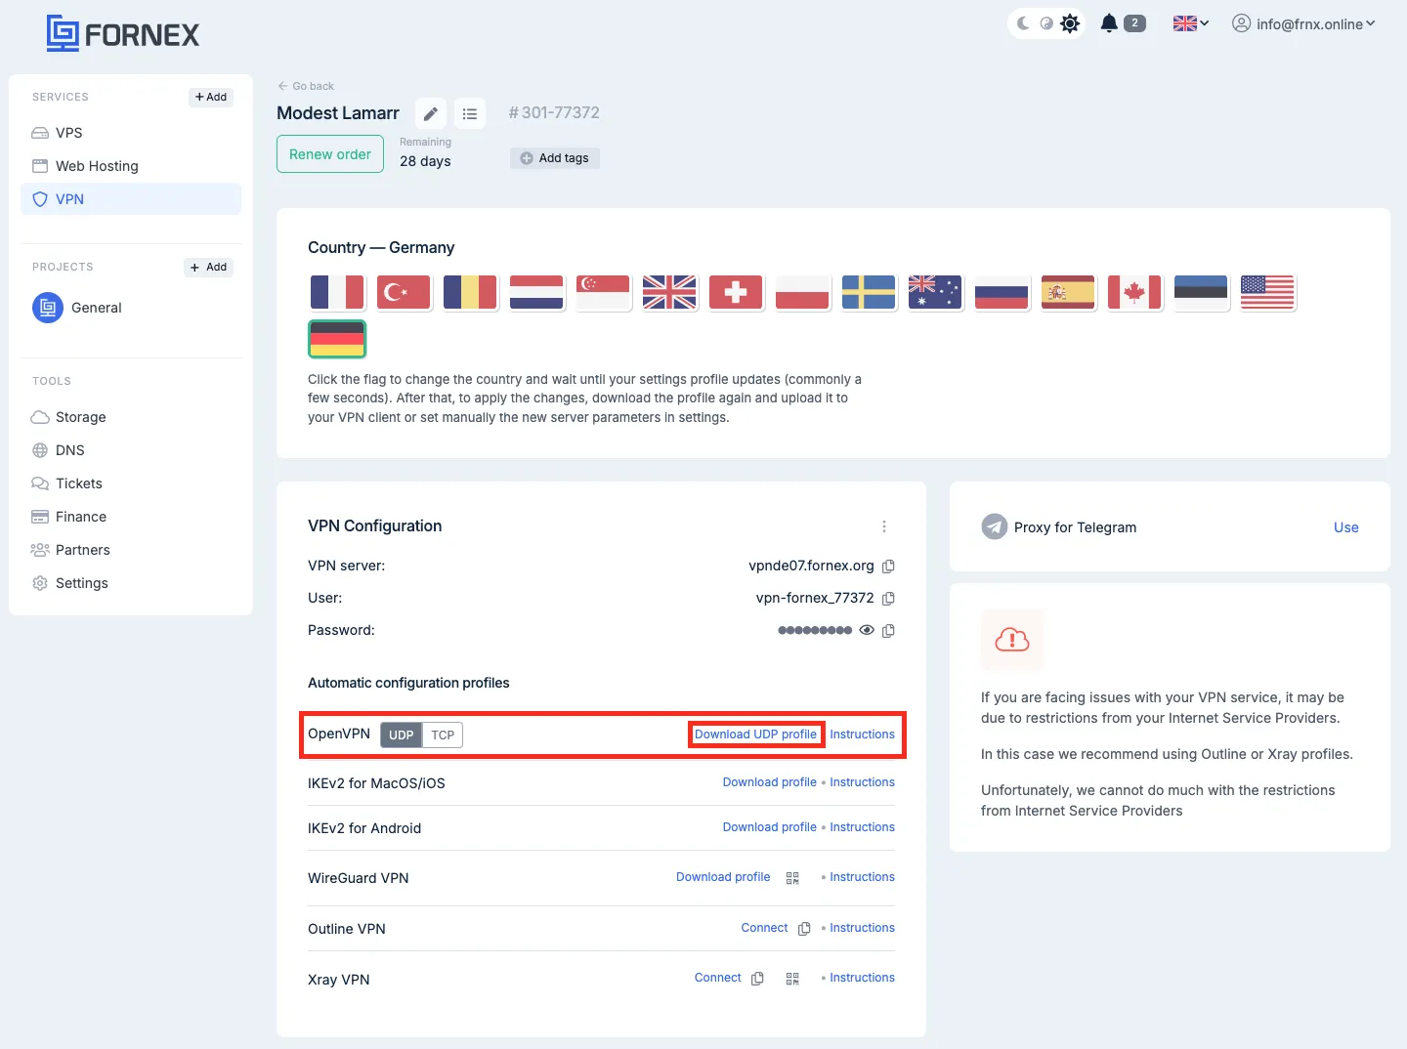Open Partners section
This screenshot has width=1407, height=1049.
click(x=131, y=550)
